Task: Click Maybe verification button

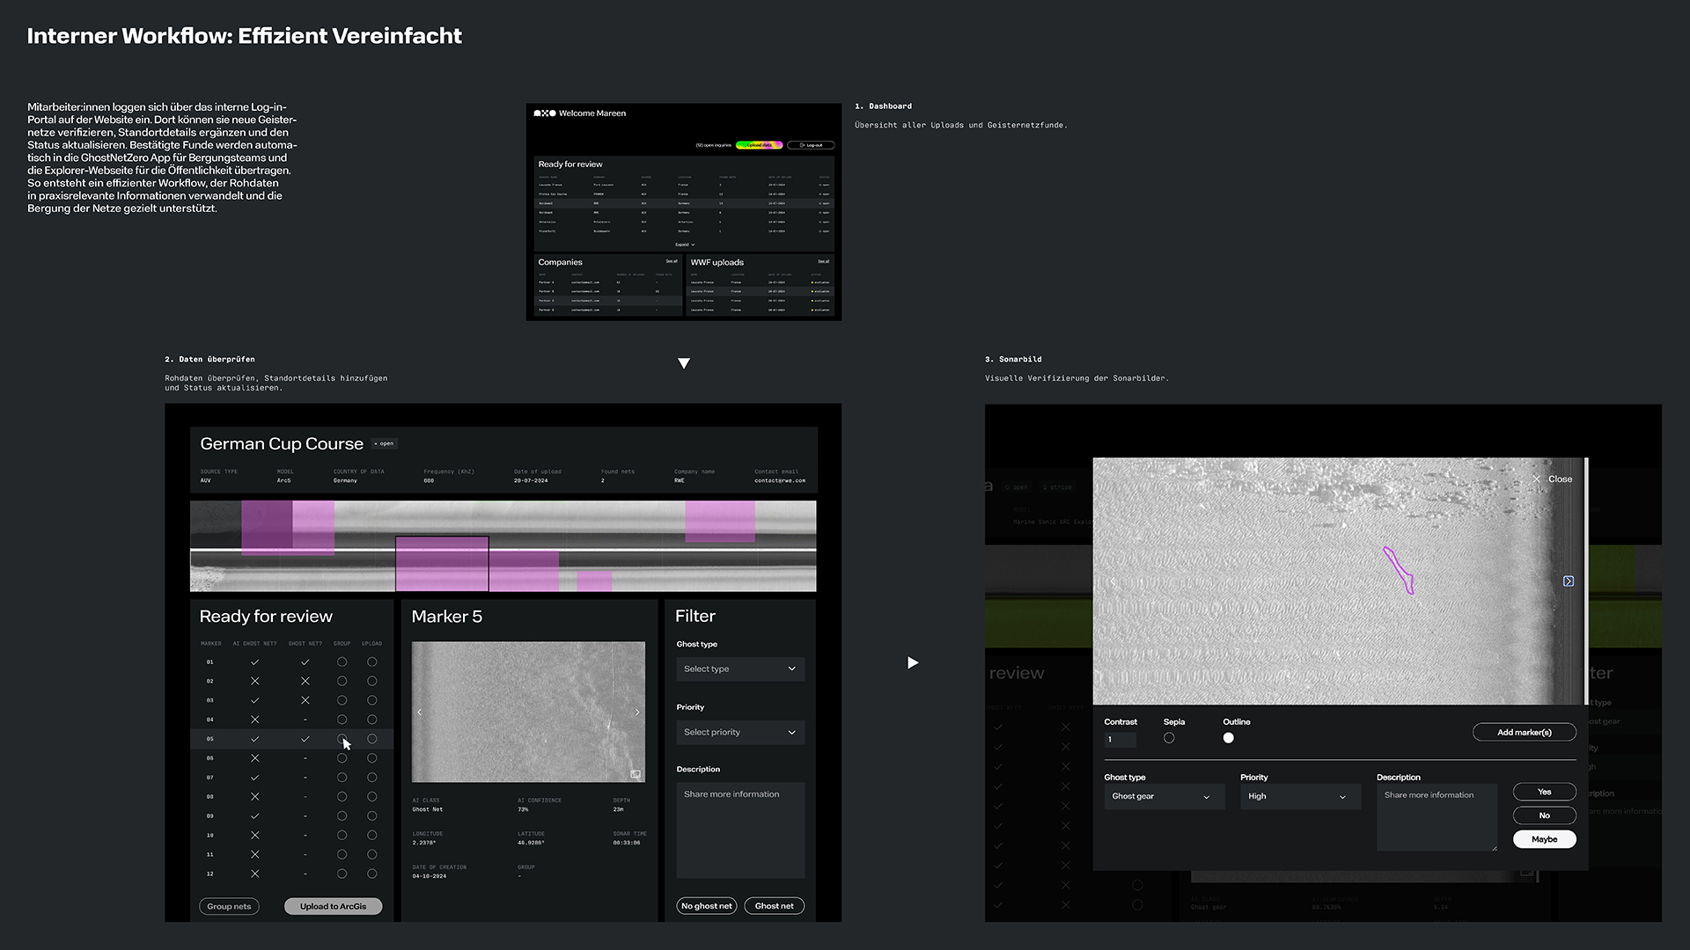Action: point(1544,839)
